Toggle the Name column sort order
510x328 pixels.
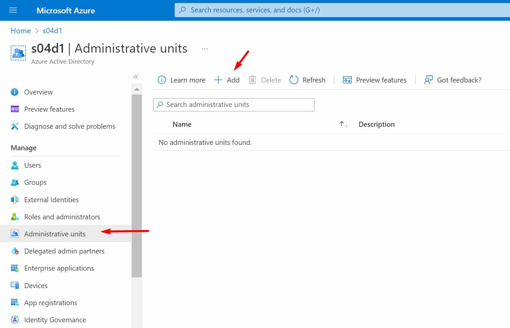pyautogui.click(x=343, y=124)
